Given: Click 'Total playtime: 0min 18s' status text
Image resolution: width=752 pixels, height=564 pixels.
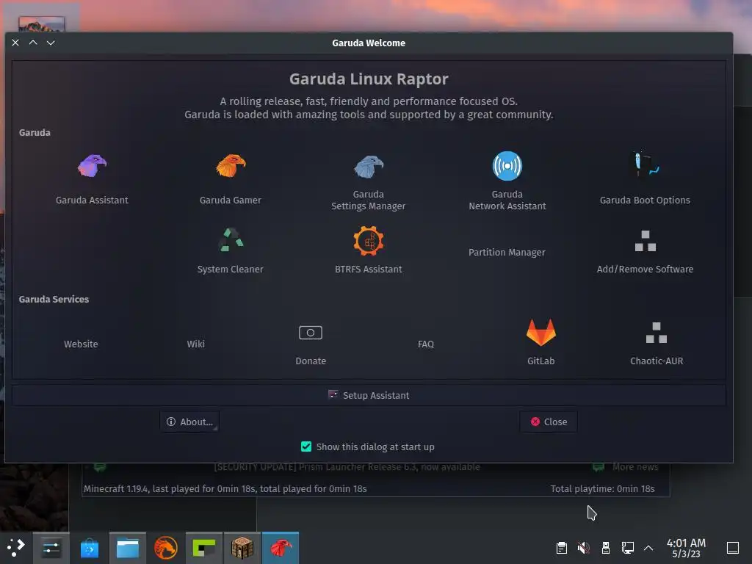Looking at the screenshot, I should 602,488.
